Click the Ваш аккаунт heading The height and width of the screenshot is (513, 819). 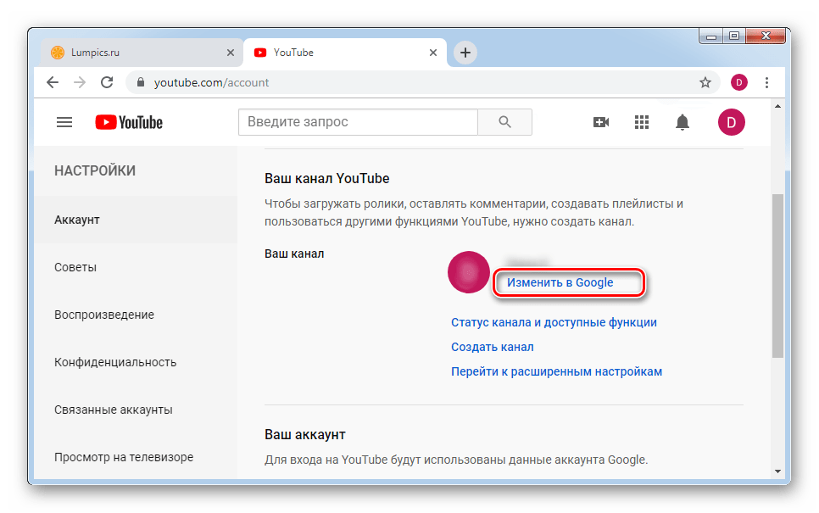point(305,435)
